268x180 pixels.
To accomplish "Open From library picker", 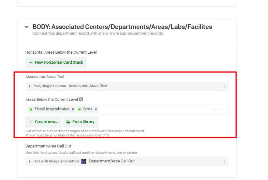I will tap(80, 122).
